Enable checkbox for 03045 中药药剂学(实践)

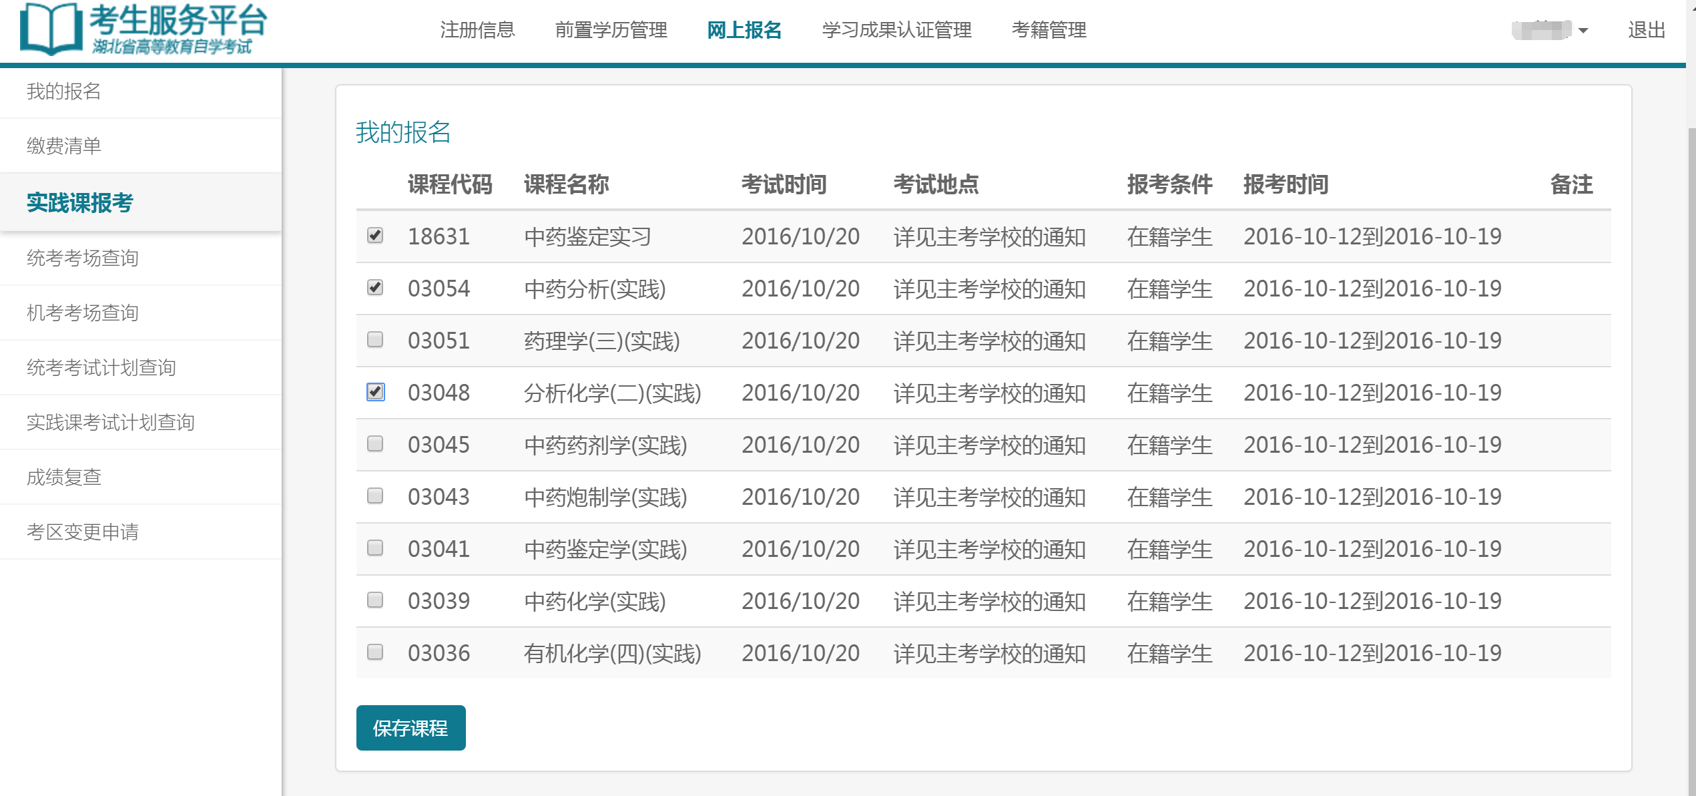point(375,444)
